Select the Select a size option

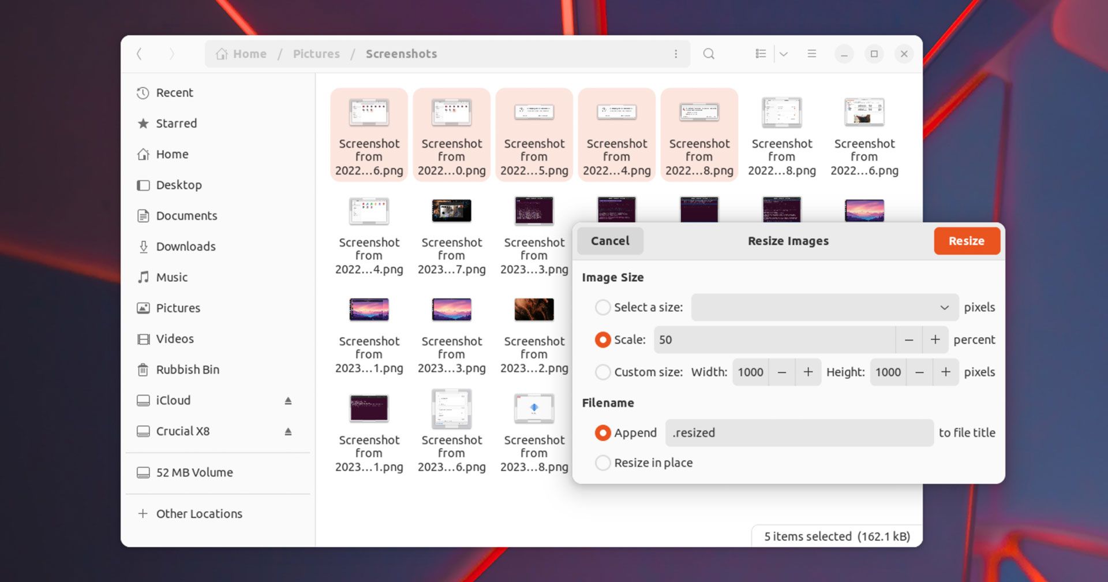point(602,307)
